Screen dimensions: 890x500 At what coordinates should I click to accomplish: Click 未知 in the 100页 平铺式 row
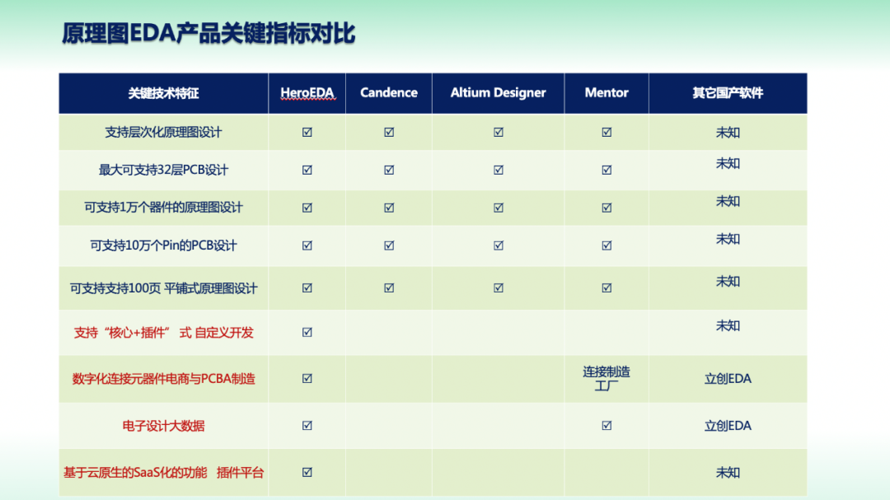(x=728, y=282)
